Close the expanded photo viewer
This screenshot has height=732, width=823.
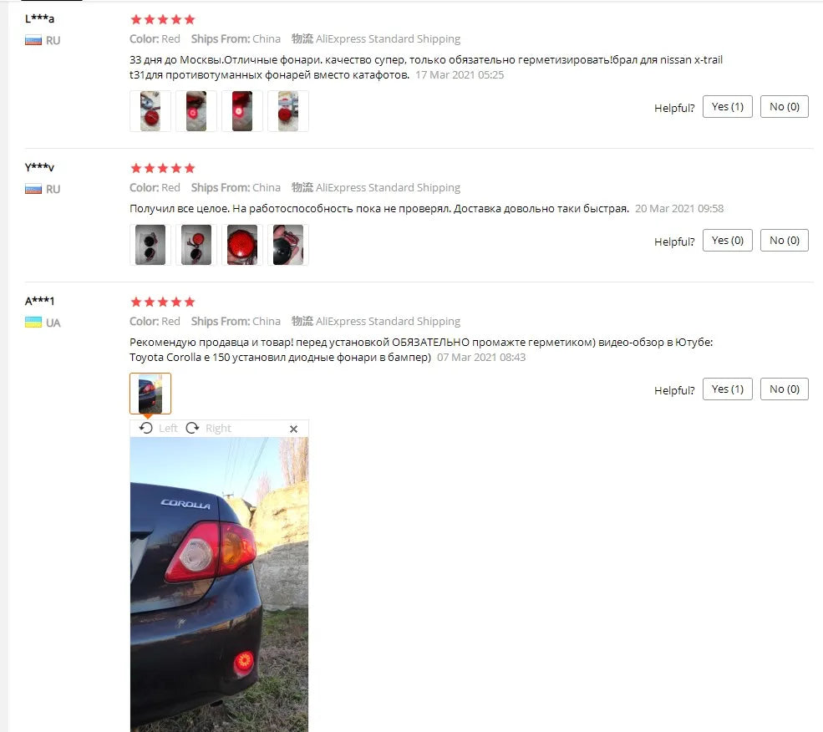click(x=293, y=429)
